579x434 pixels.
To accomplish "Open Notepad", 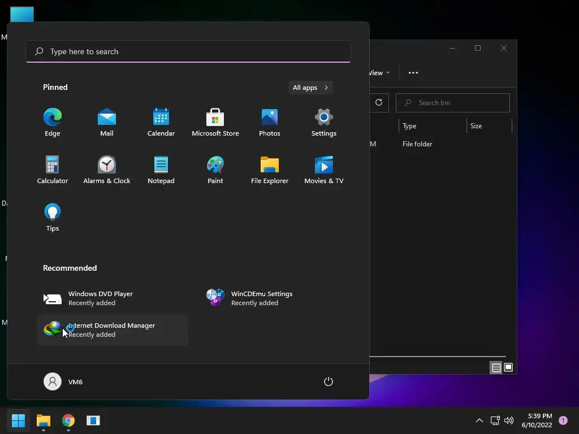I will (x=161, y=170).
